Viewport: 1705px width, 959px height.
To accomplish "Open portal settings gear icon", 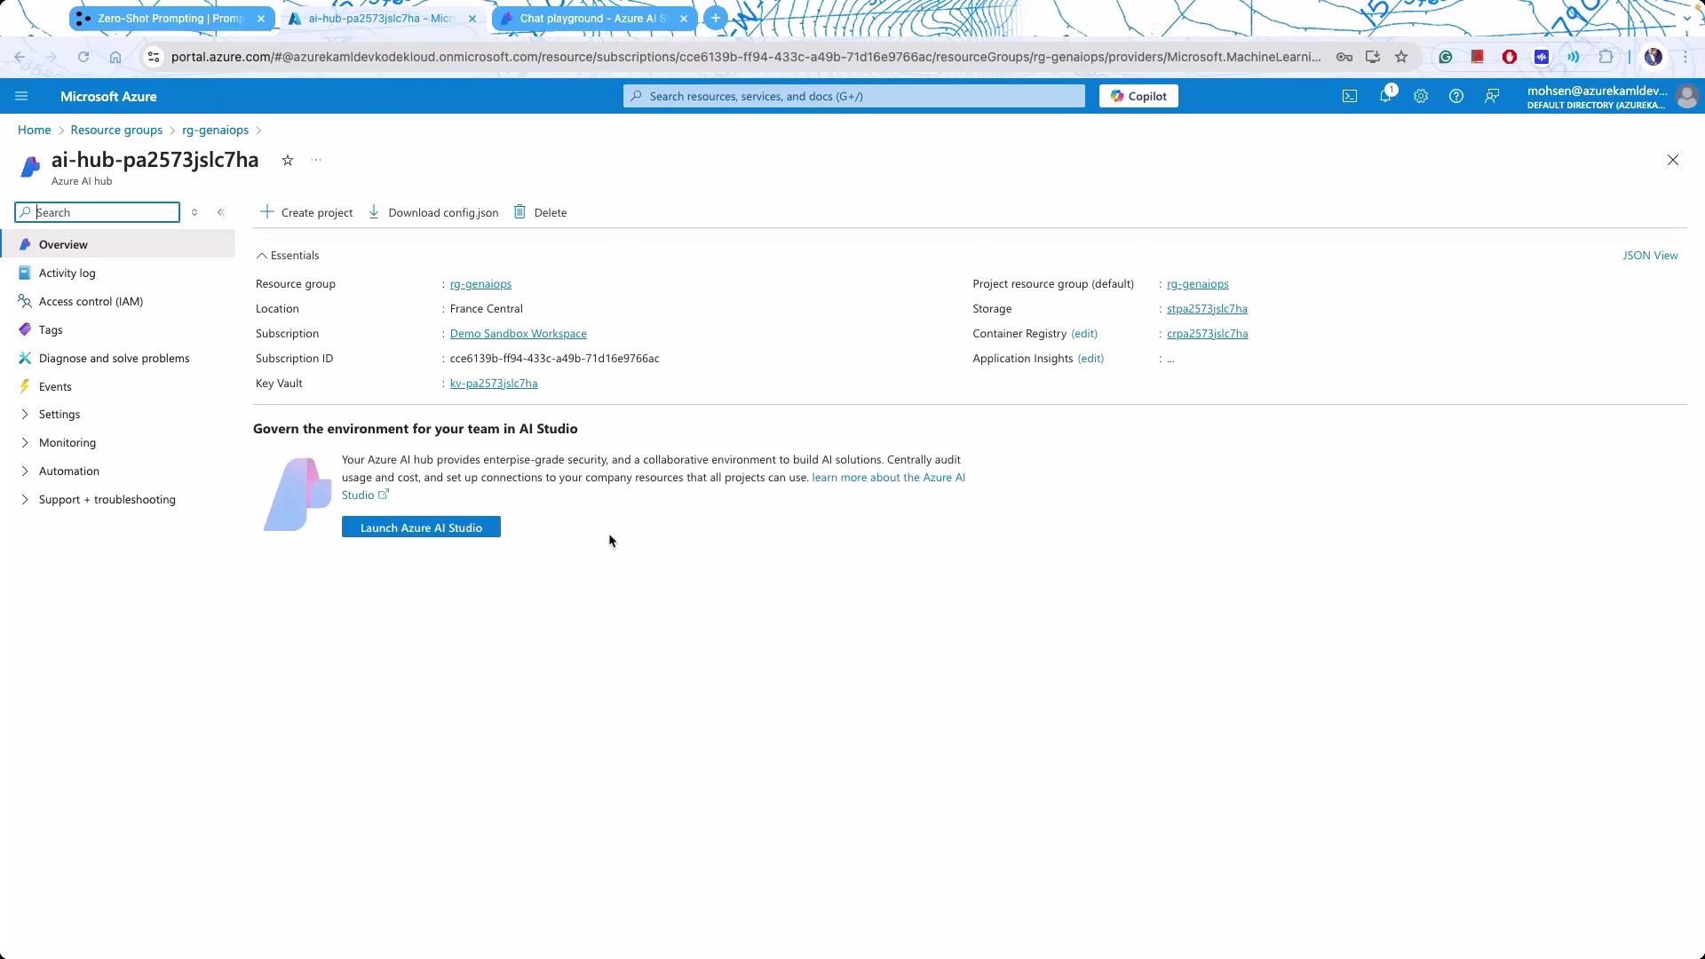I will coord(1421,96).
